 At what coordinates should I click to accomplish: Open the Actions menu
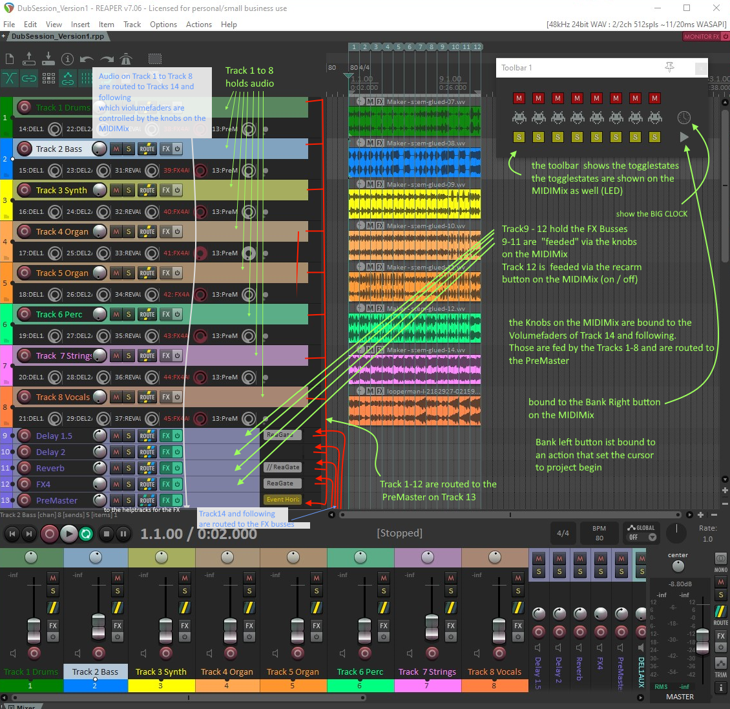pyautogui.click(x=199, y=24)
